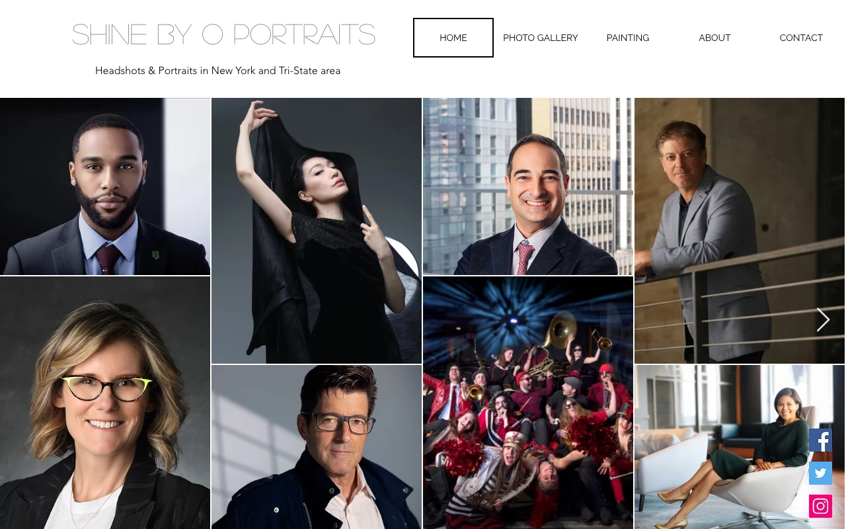Navigate to the CONTACT page
This screenshot has height=529, width=846.
(x=801, y=38)
